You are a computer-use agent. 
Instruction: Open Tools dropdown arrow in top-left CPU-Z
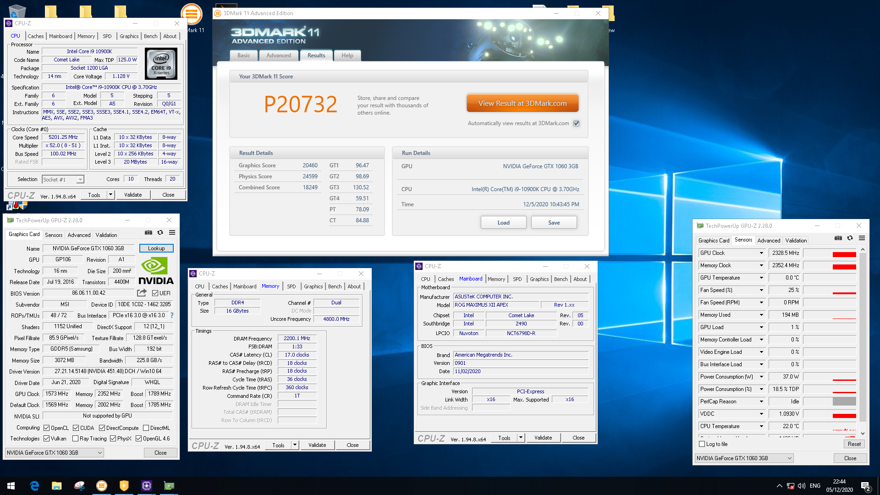pyautogui.click(x=110, y=195)
